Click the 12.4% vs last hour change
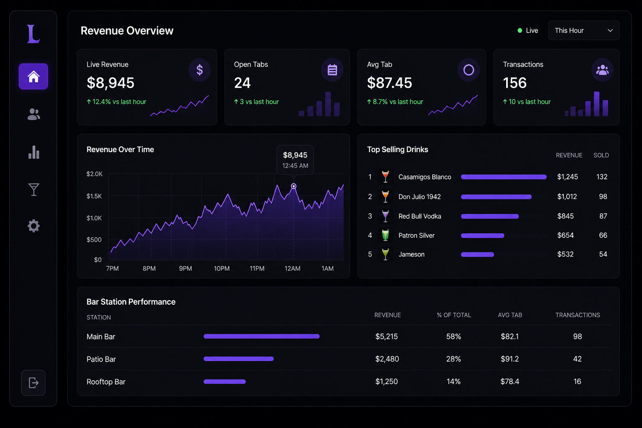The height and width of the screenshot is (428, 642). point(116,102)
